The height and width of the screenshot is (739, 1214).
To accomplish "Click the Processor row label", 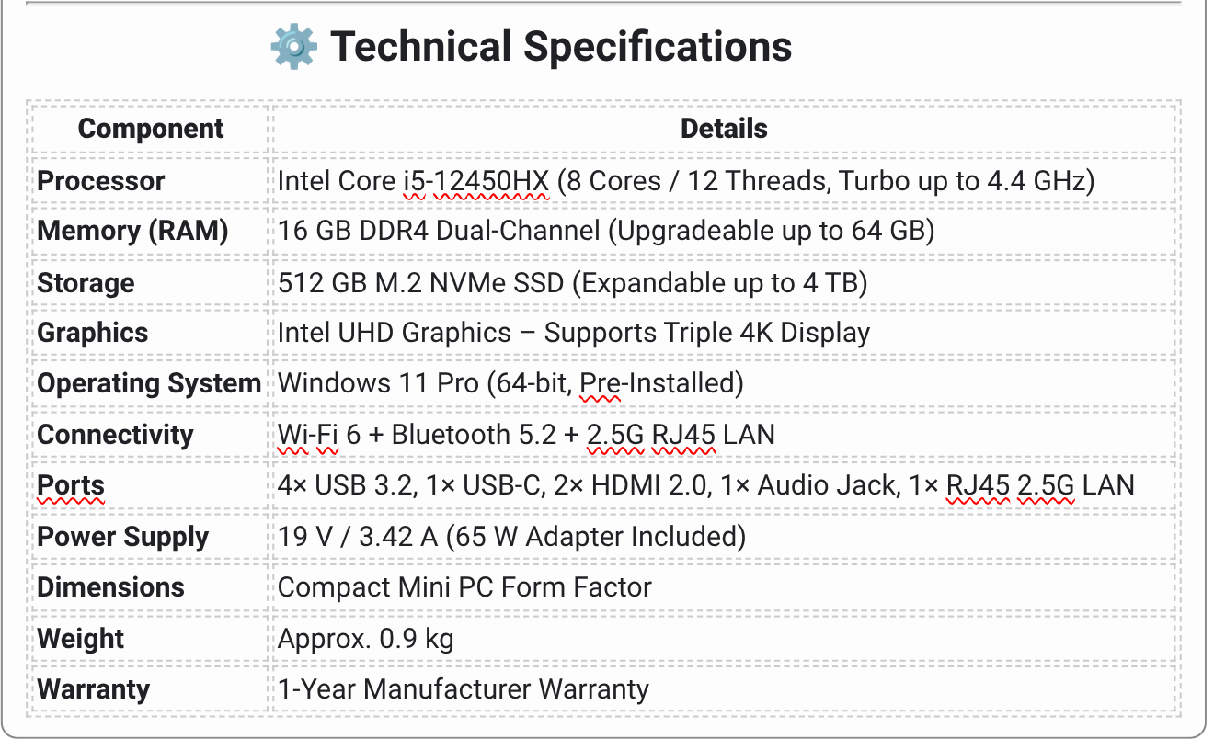I will pyautogui.click(x=101, y=181).
